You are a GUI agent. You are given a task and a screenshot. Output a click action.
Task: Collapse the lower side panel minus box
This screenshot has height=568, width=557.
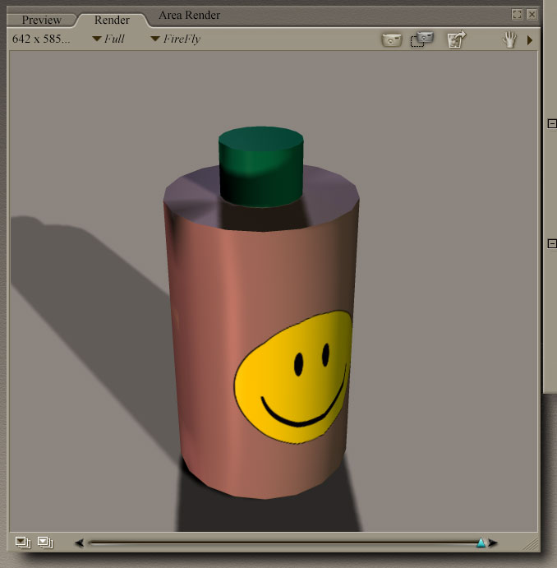pos(552,243)
